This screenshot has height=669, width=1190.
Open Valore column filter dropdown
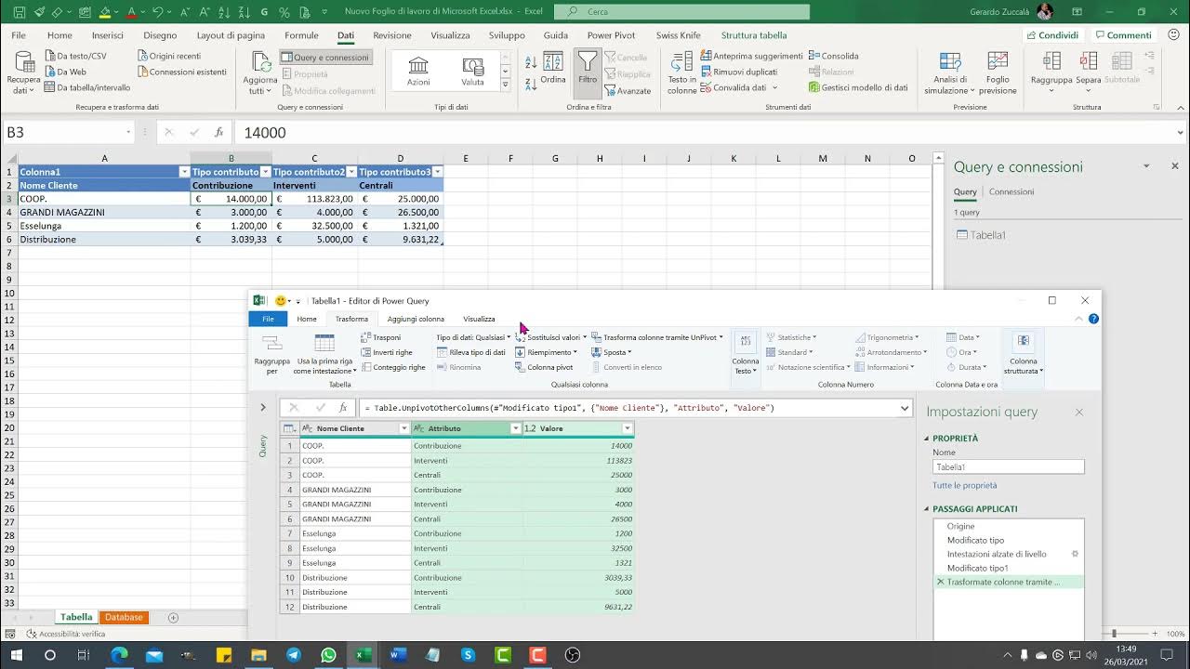pyautogui.click(x=628, y=428)
